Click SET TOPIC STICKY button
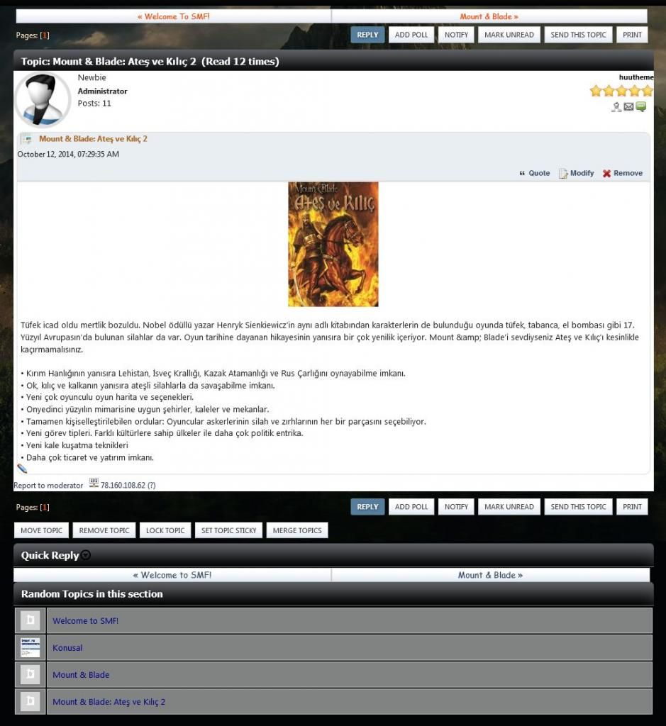This screenshot has height=726, width=666. (x=228, y=530)
